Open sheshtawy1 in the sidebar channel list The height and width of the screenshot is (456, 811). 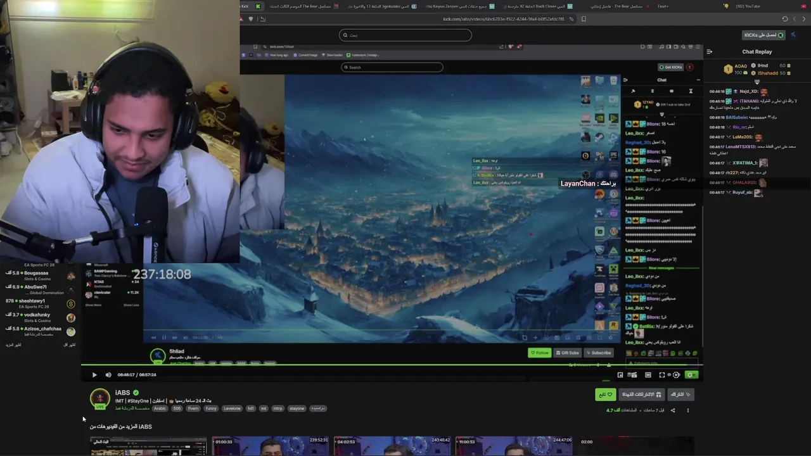pyautogui.click(x=40, y=304)
